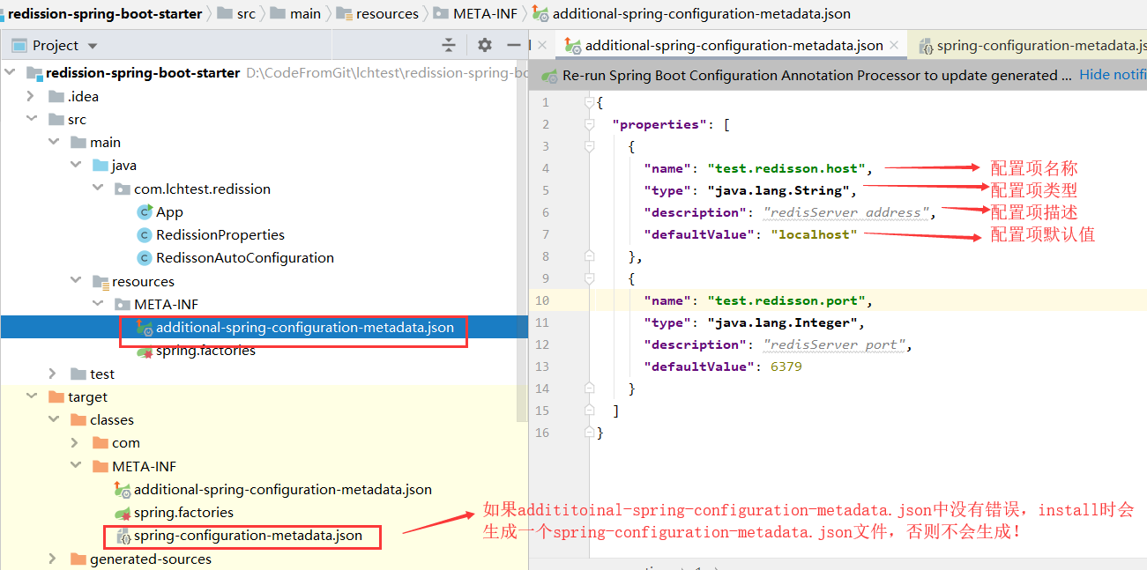The width and height of the screenshot is (1147, 570).
Task: Click Re-run Spring Boot Configuration Annotation Processor
Action: tap(817, 76)
